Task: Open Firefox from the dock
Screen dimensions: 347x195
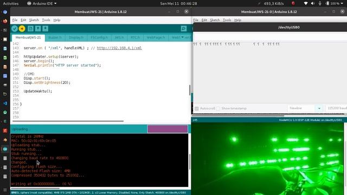Action: (x=5, y=21)
